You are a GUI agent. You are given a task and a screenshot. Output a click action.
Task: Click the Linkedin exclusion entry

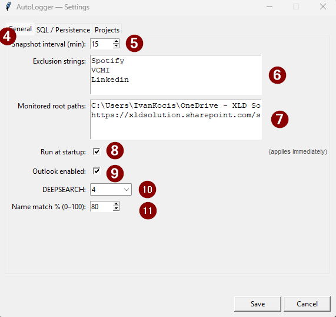tap(110, 80)
